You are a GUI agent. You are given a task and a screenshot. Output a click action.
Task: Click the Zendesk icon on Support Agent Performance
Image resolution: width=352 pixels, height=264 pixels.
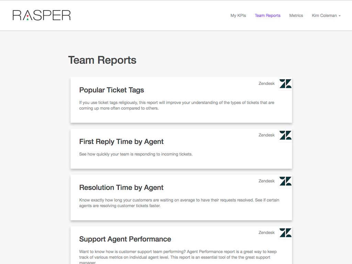tap(285, 233)
